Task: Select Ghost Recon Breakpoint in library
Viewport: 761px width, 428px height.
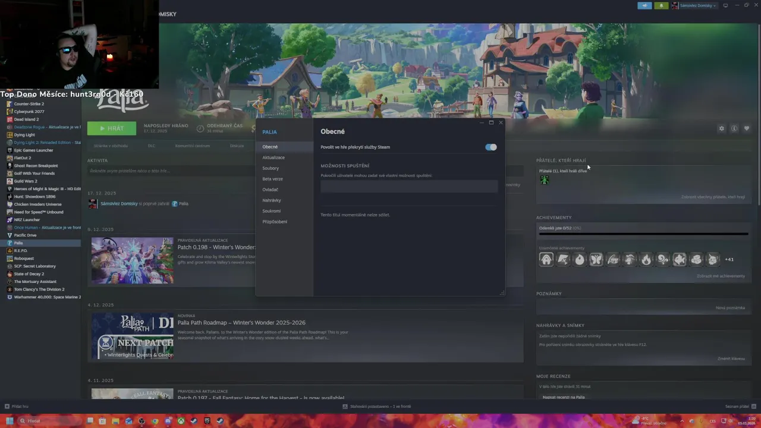Action: click(x=40, y=166)
